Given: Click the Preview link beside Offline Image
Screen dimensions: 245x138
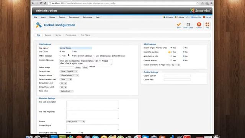Looking at the screenshot, I should (92, 67).
